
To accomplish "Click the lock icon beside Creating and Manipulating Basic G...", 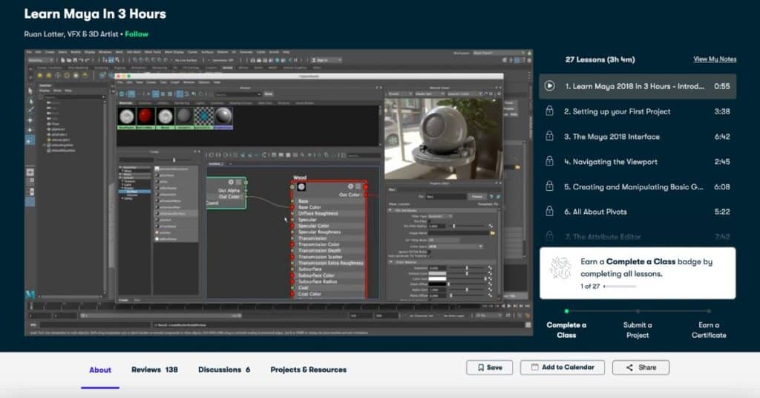I will pos(549,186).
